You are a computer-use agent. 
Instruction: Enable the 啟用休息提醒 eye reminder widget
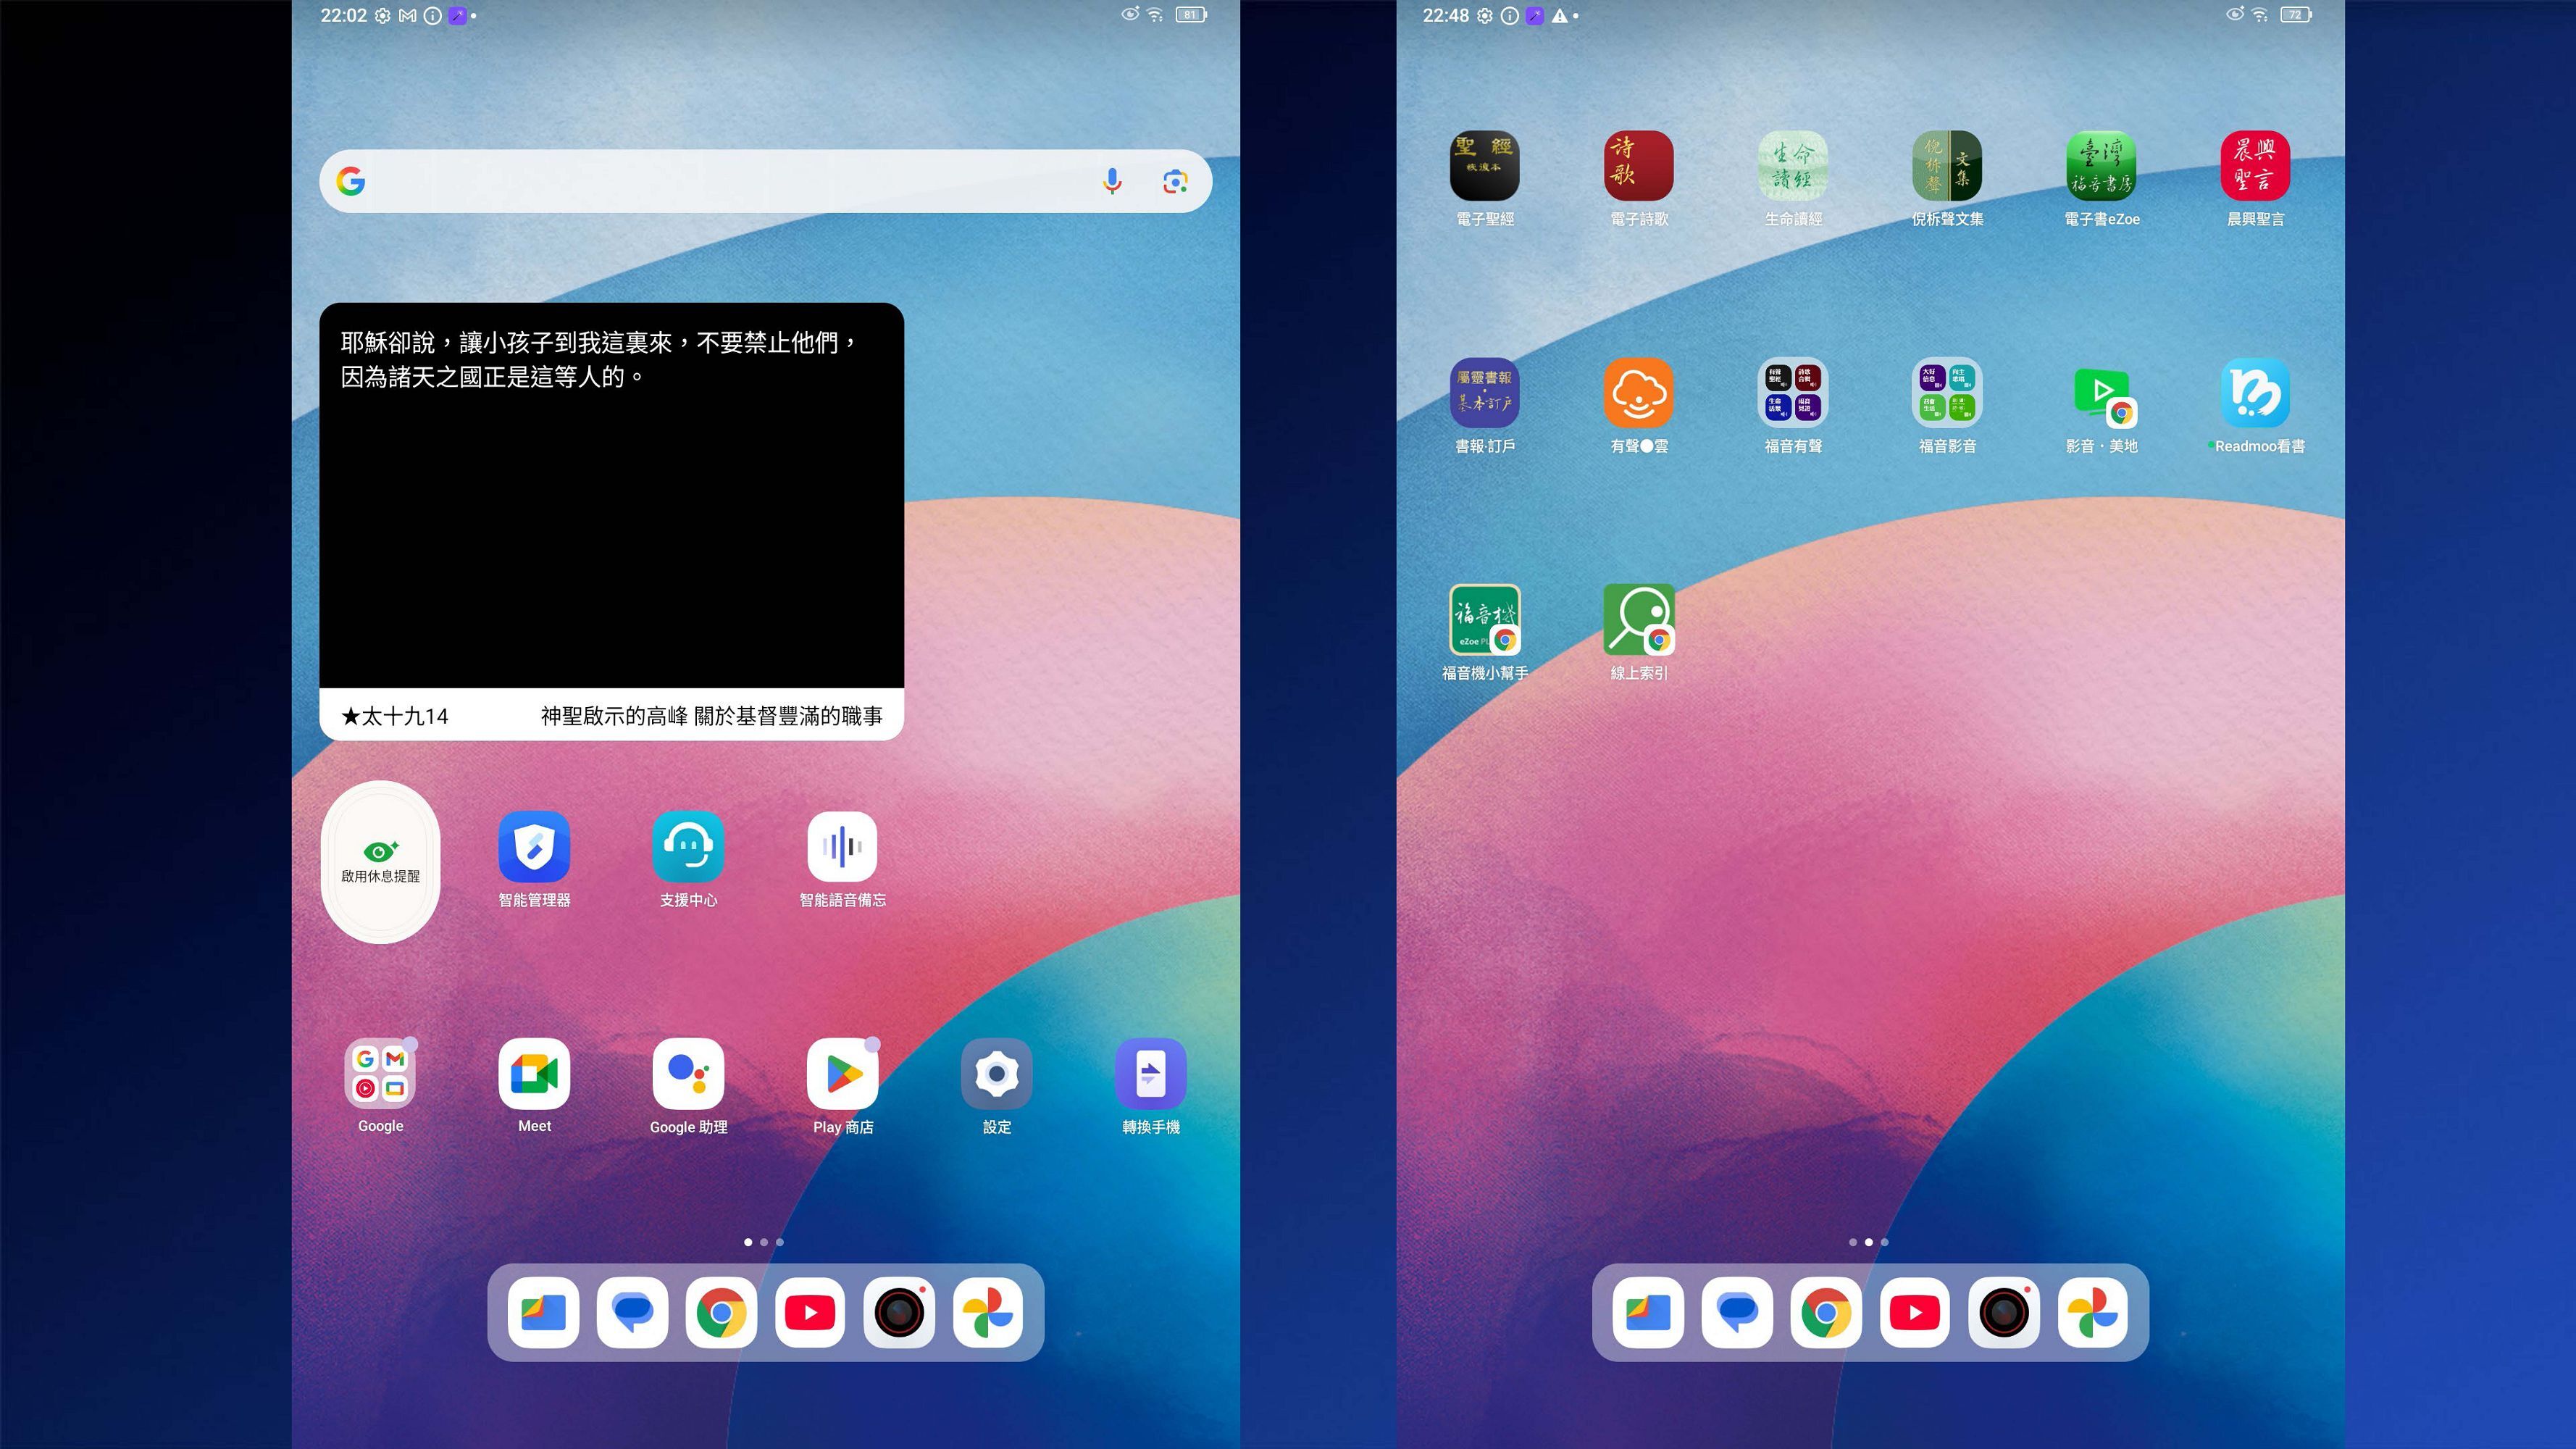pyautogui.click(x=380, y=862)
